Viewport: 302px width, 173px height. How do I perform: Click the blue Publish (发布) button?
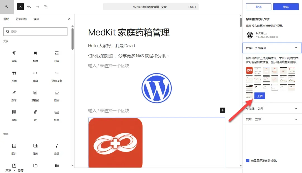point(286,7)
